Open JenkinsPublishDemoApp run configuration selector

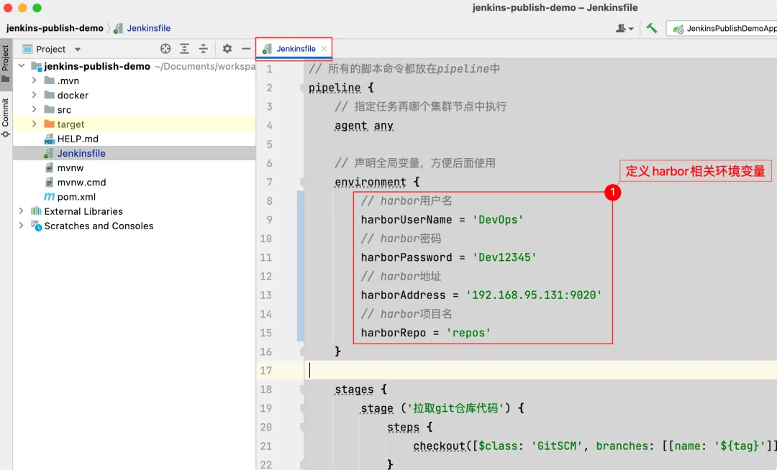[724, 28]
